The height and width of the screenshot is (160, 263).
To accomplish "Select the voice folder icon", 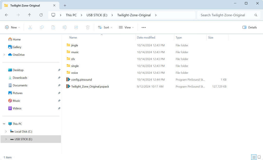I will 68,73.
